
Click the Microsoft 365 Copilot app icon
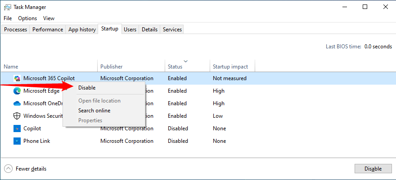point(17,78)
